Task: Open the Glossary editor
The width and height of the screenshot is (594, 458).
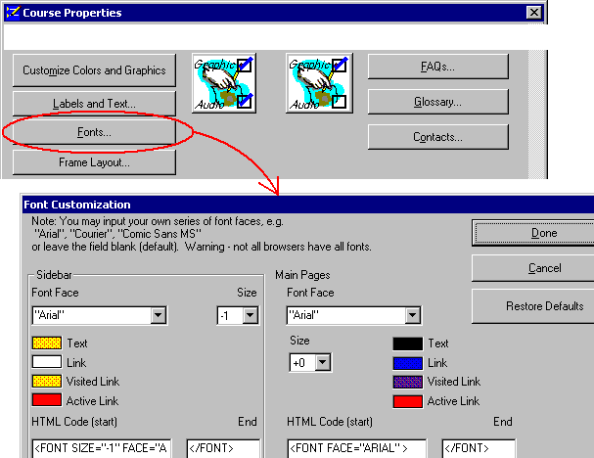Action: coord(438,102)
